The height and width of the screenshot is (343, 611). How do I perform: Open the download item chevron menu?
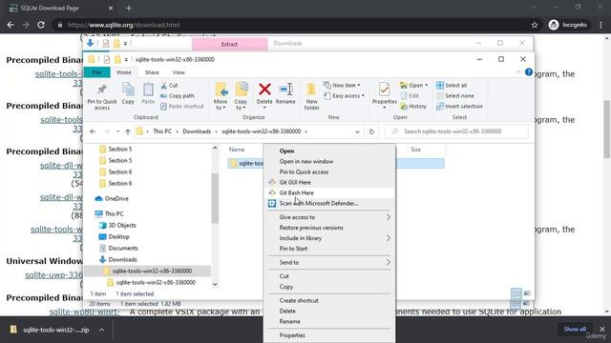pyautogui.click(x=101, y=330)
